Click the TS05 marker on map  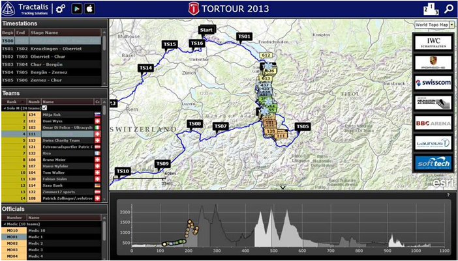(x=303, y=126)
